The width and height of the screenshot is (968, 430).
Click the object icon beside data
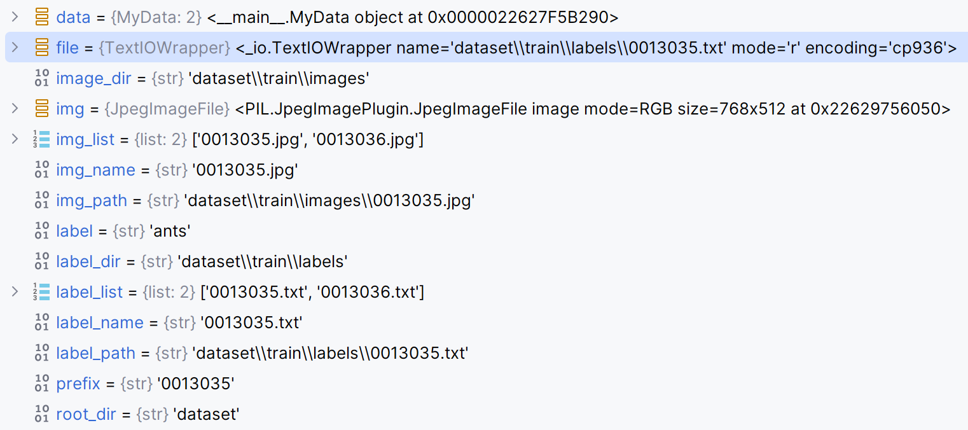[x=41, y=17]
